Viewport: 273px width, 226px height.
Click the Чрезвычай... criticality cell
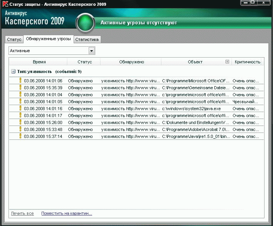tap(245, 102)
